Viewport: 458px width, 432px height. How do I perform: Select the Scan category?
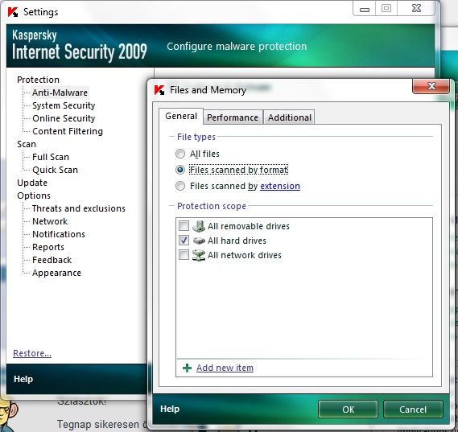click(27, 144)
